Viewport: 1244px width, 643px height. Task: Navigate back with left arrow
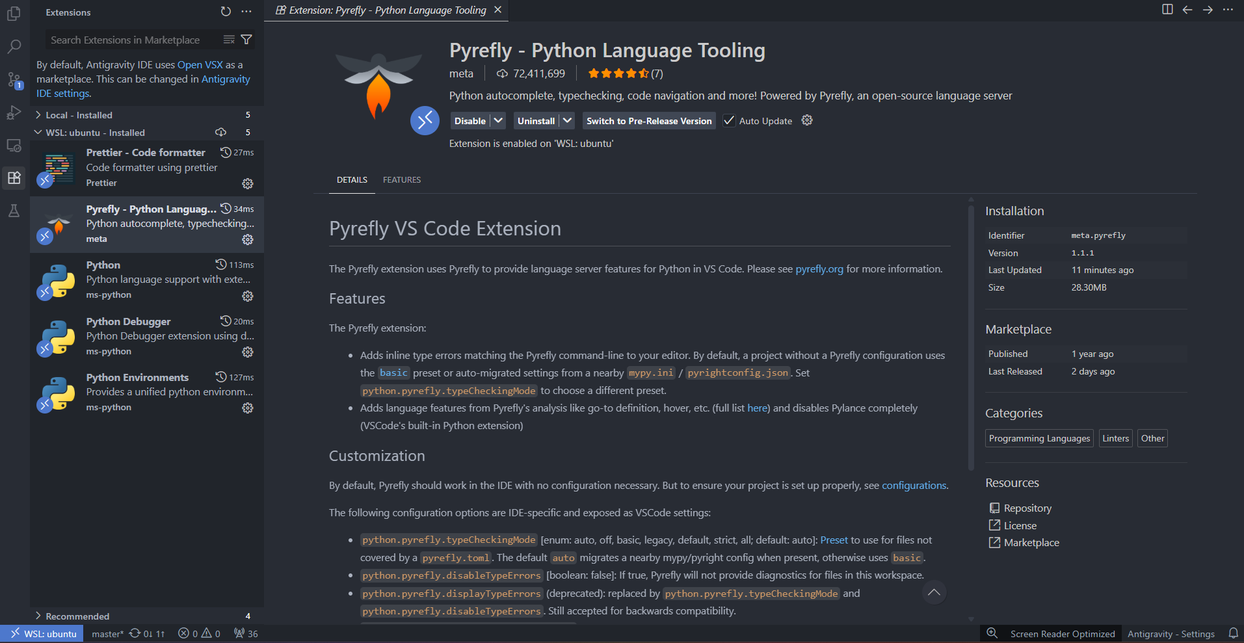(1187, 9)
